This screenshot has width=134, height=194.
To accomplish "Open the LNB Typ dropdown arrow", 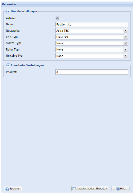I will coord(126,37).
